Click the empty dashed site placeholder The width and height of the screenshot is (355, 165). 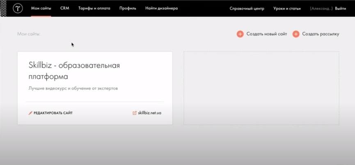click(261, 88)
